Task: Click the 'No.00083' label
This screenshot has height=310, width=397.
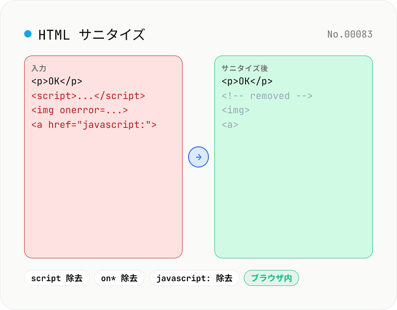Action: 350,34
